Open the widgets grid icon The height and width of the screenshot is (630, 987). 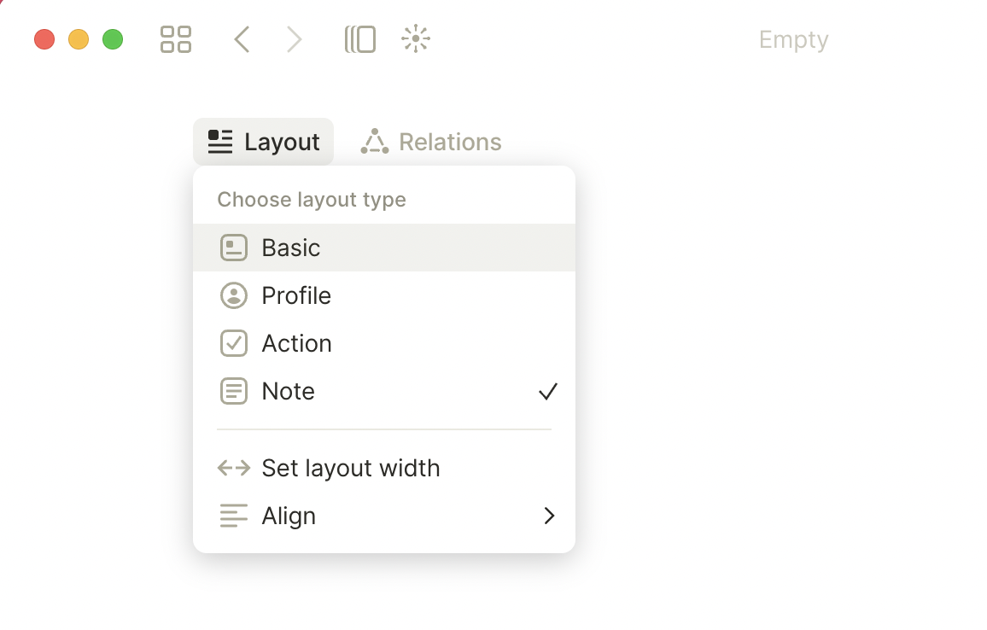coord(176,39)
